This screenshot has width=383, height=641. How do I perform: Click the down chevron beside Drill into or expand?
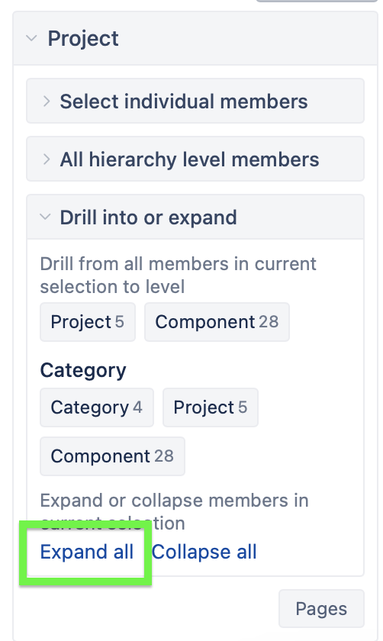(45, 217)
